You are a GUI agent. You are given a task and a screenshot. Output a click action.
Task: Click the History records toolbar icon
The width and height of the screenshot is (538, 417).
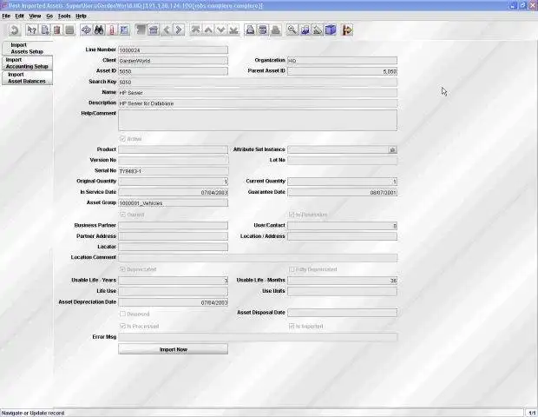[141, 30]
